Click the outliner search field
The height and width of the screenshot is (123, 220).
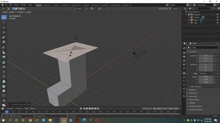202,9
